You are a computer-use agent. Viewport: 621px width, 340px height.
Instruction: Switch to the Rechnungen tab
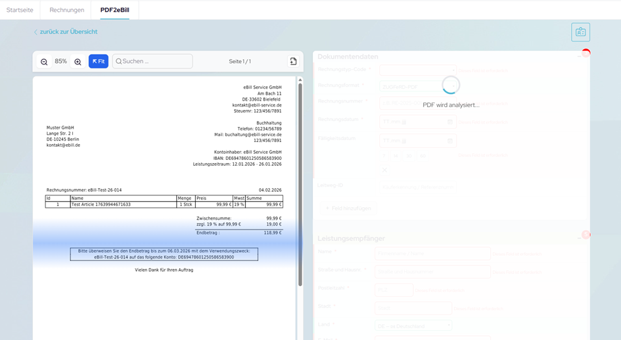[66, 10]
